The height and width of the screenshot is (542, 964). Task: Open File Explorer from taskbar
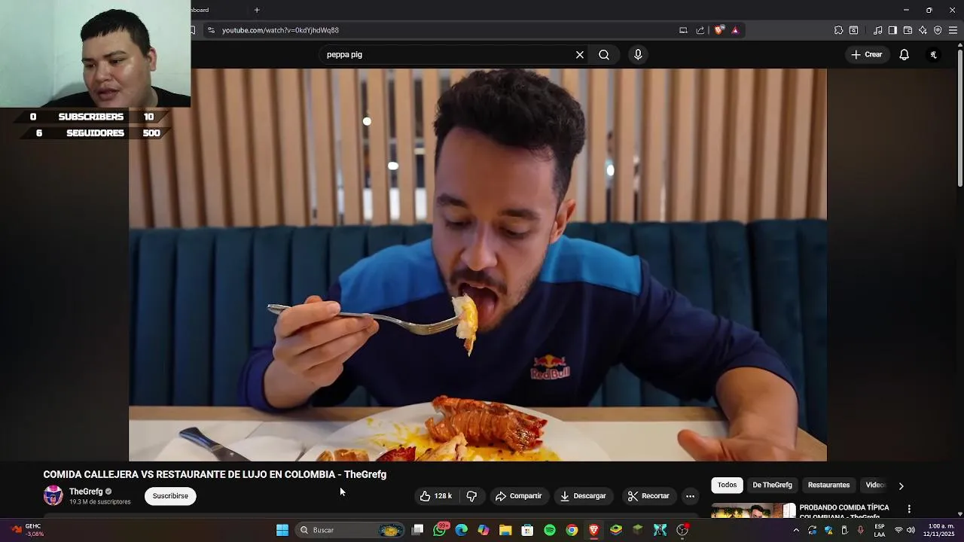pyautogui.click(x=505, y=530)
